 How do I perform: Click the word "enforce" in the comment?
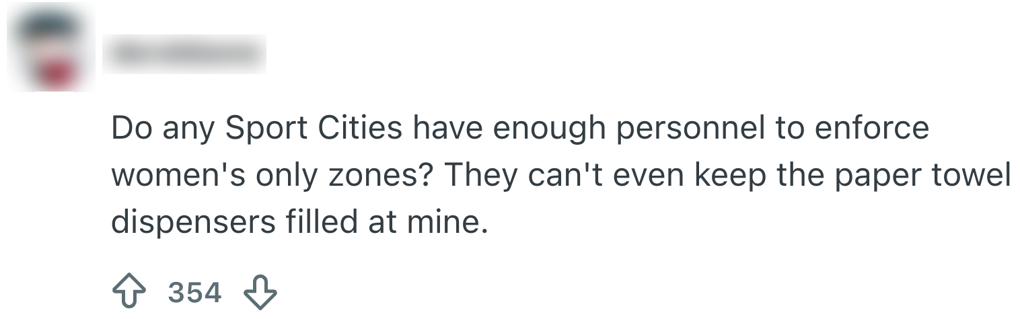pyautogui.click(x=873, y=129)
